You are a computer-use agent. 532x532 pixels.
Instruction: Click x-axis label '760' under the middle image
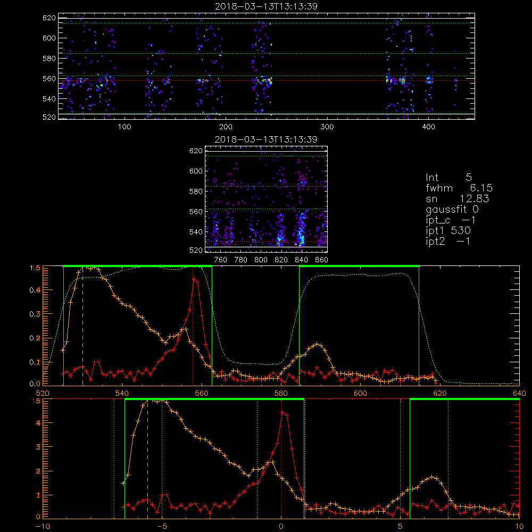(221, 260)
